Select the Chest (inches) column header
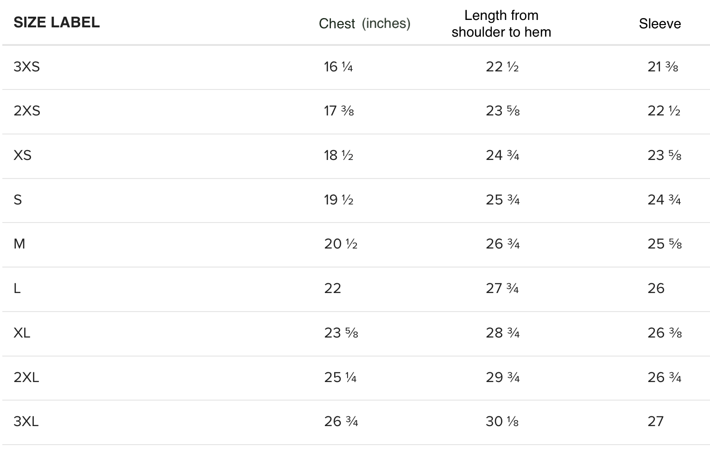The height and width of the screenshot is (459, 710). coord(365,23)
